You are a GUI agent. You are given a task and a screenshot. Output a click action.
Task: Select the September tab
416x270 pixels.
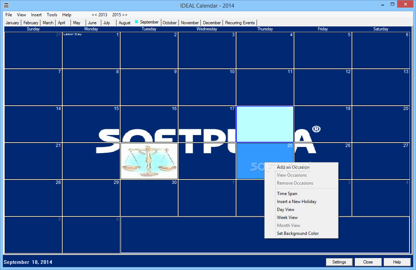click(147, 22)
